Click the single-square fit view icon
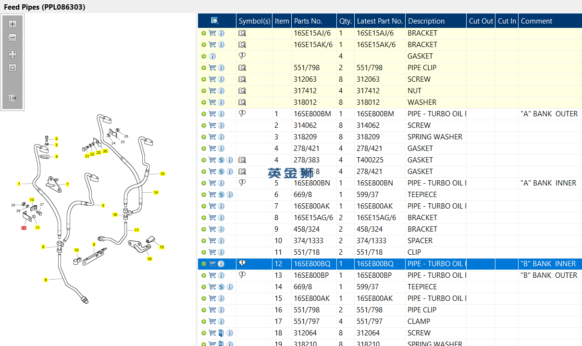 coord(12,68)
